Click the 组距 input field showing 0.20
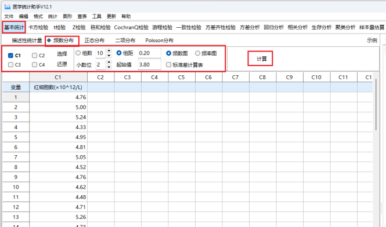 pos(150,53)
